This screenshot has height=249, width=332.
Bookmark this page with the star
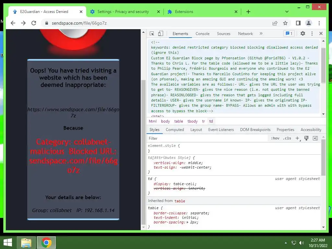(285, 23)
